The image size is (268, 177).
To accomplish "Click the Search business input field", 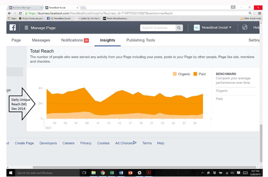I will [158, 28].
